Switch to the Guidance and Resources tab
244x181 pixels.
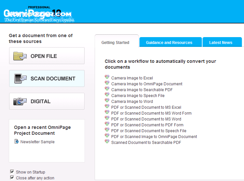click(169, 42)
